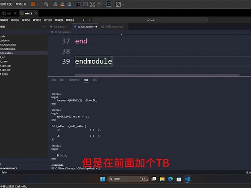This screenshot has height=188, width=251.
Task: Switch to VMware Unity mode
Action: pyautogui.click(x=99, y=4)
